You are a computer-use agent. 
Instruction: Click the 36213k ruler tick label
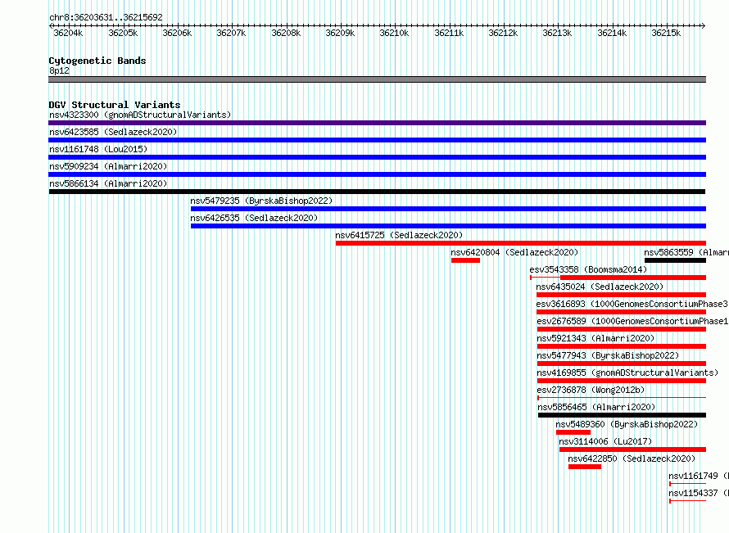[558, 33]
